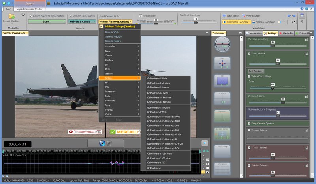Viewport: 316px width, 184px height.
Task: Toggle Video Color Filling checkbox
Action: (249, 76)
